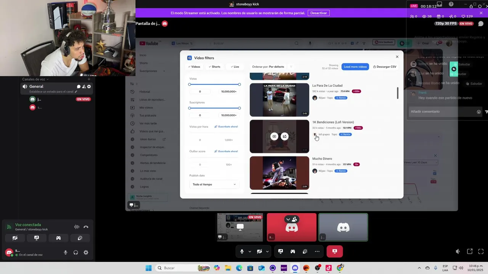Turn on camera in voice panel
488x274 pixels.
tap(15, 238)
